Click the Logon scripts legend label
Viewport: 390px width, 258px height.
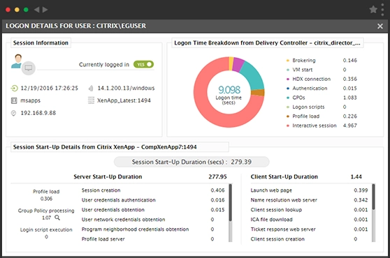pos(308,107)
